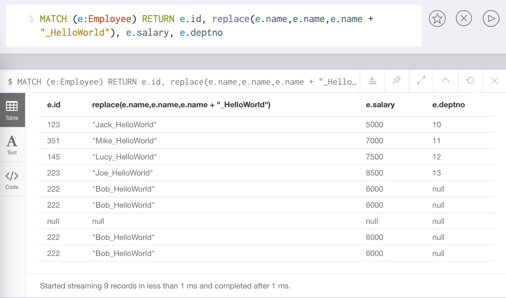Click the e.salary column header
Viewport: 506px width, 298px height.
[x=380, y=105]
